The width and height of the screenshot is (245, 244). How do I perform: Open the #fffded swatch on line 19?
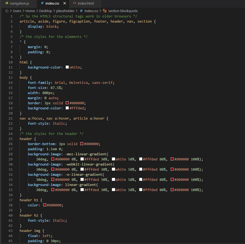67,108
